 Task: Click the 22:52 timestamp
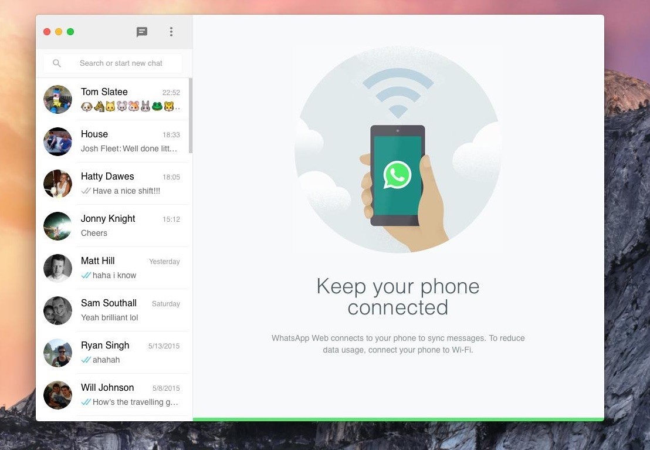(x=171, y=93)
